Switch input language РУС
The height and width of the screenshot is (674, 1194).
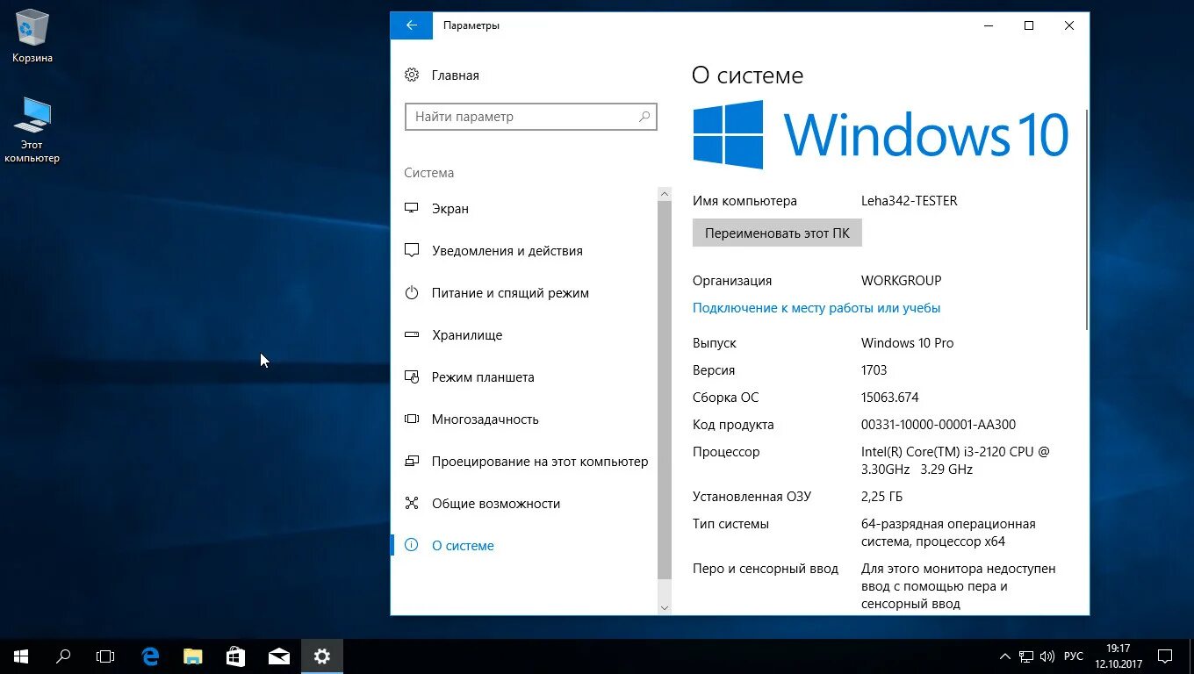[x=1074, y=656]
